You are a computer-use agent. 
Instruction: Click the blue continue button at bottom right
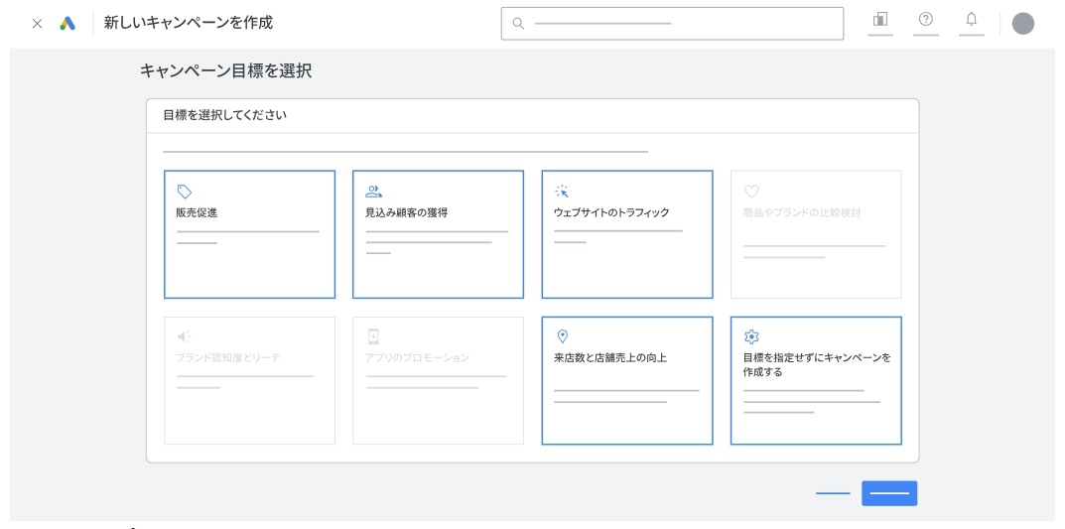click(x=889, y=493)
